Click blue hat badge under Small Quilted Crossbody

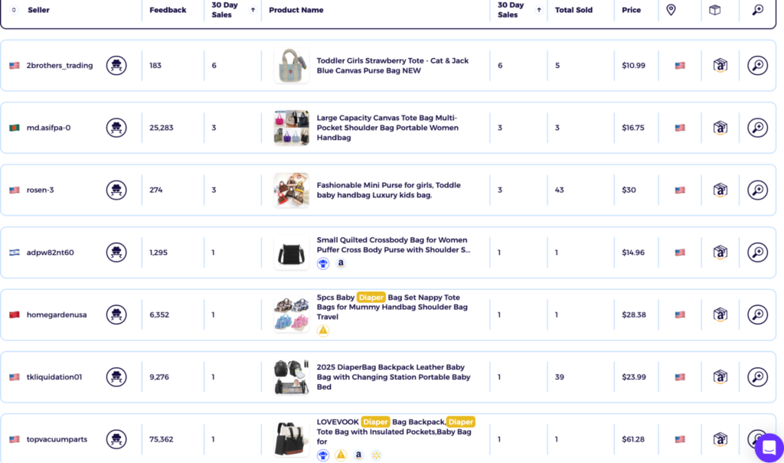pos(323,263)
